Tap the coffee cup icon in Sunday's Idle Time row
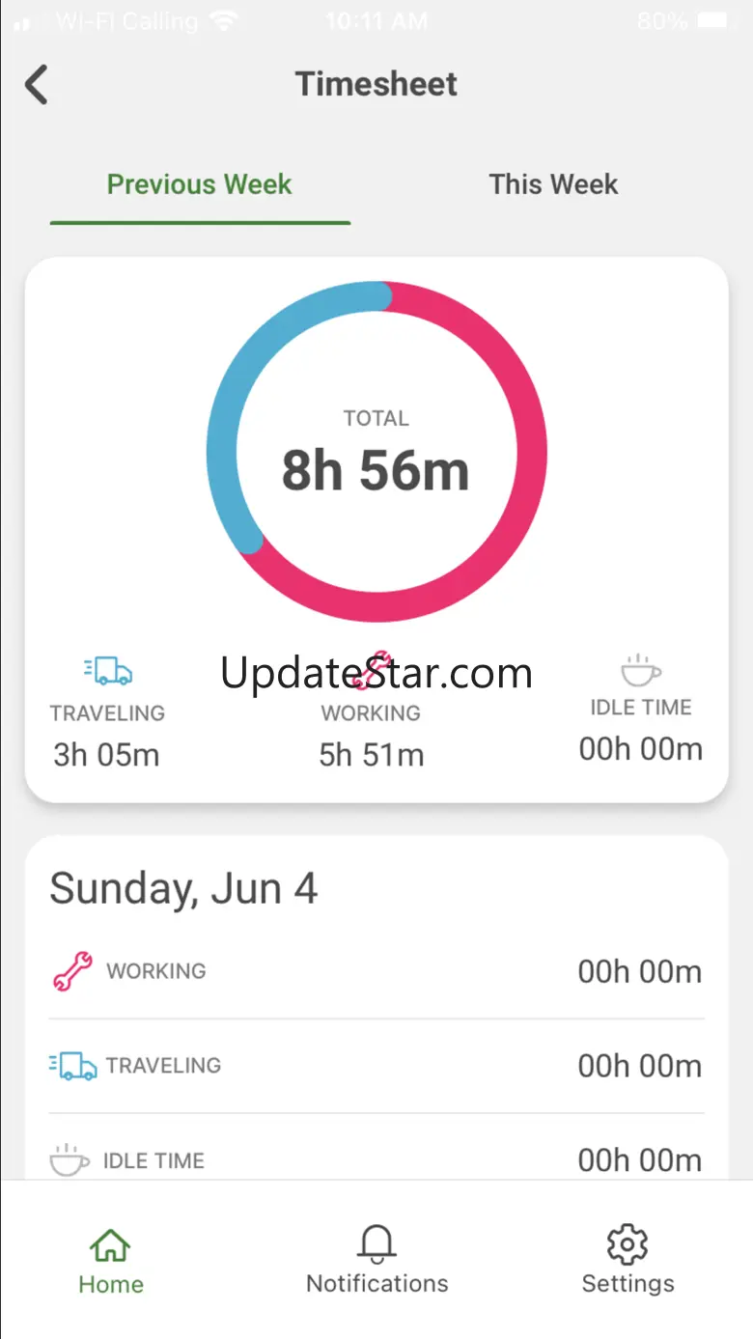Image resolution: width=753 pixels, height=1339 pixels. tap(70, 1159)
